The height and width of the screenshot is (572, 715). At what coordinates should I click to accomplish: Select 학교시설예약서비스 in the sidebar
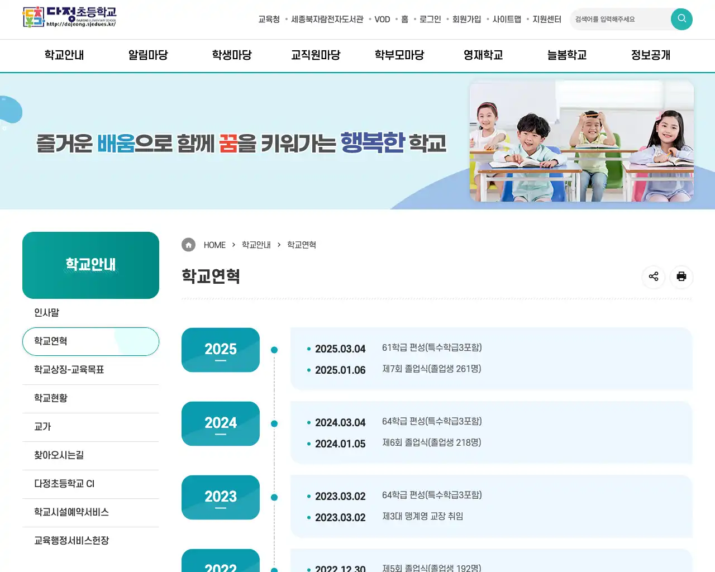(90, 512)
